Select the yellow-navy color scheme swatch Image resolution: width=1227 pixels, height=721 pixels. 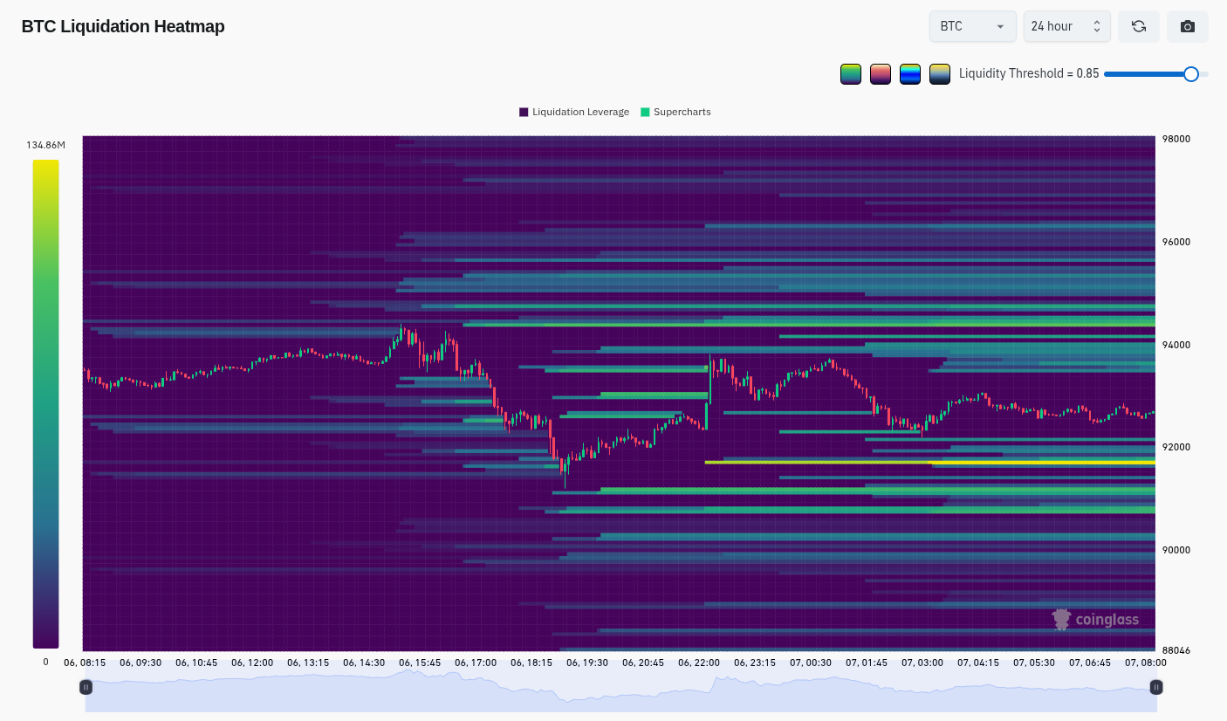tap(940, 74)
